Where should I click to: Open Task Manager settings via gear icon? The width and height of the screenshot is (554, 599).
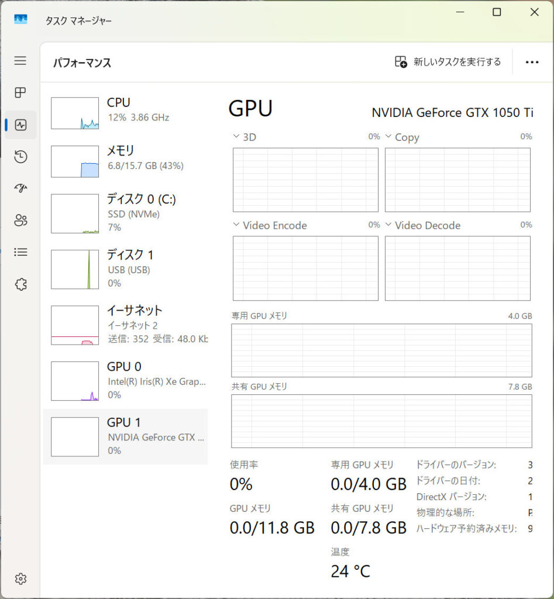click(20, 579)
